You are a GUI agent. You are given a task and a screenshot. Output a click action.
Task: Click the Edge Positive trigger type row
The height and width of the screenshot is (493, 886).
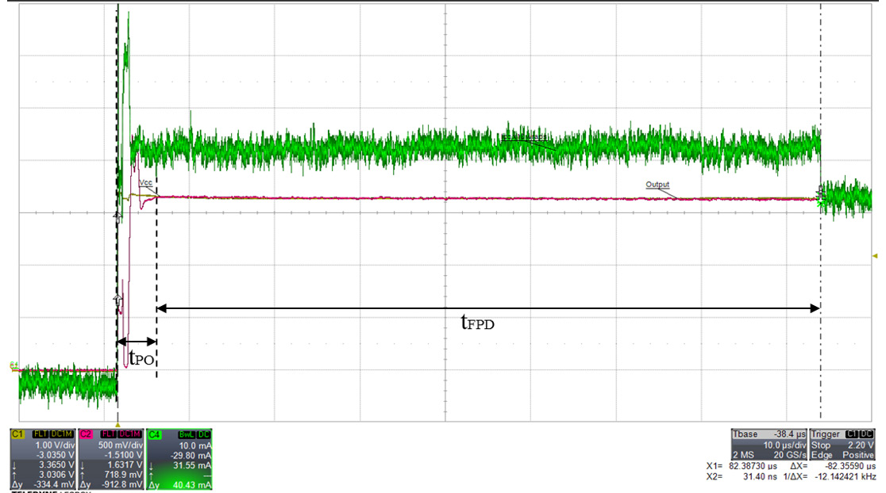842,455
